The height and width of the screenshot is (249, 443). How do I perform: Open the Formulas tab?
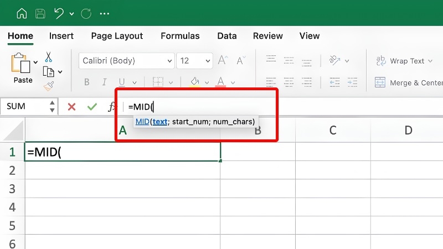180,36
